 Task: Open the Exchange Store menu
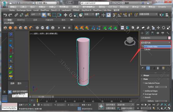[24, 10]
